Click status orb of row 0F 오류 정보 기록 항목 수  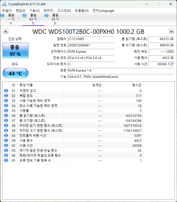[x=6, y=160]
